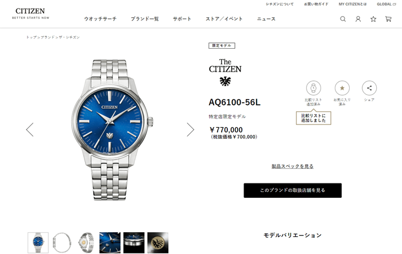Open ブランド一覧 menu
Image resolution: width=402 pixels, height=254 pixels.
[145, 19]
